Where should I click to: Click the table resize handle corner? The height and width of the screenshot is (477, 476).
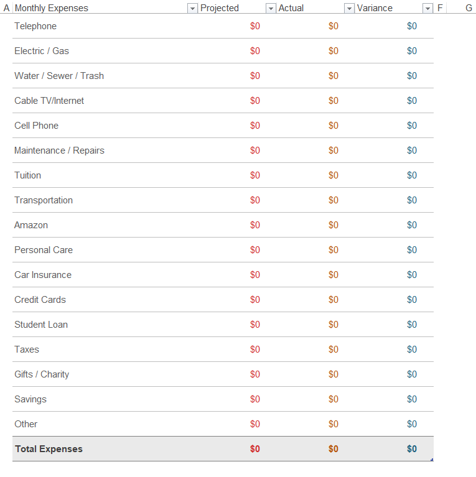tap(432, 460)
